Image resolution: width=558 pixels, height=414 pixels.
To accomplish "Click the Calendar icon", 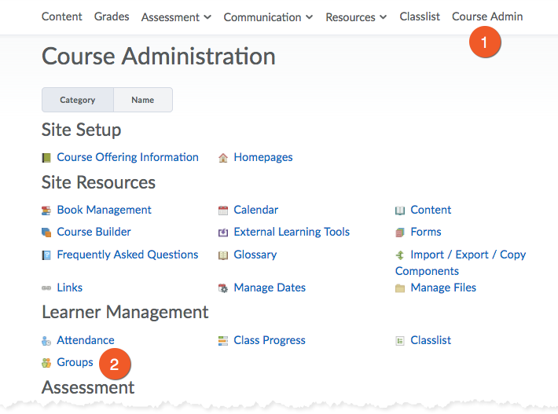I will tap(223, 211).
